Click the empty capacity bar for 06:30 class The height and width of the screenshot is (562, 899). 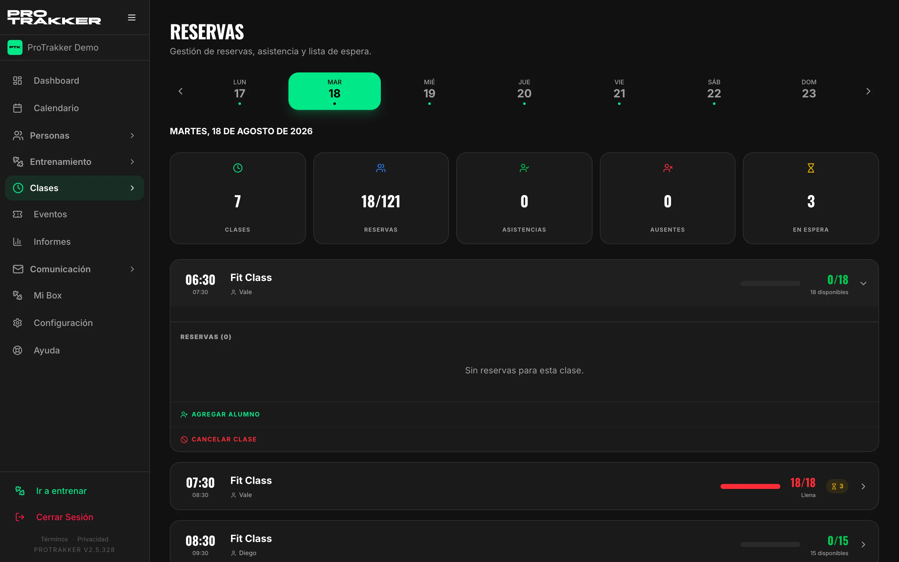(770, 283)
